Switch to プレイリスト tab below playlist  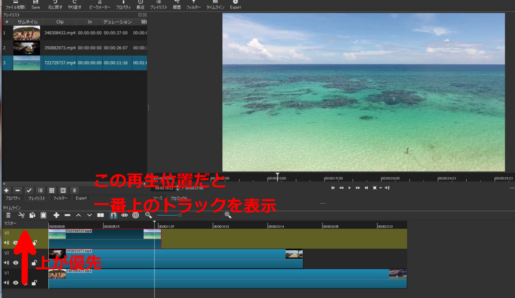36,198
